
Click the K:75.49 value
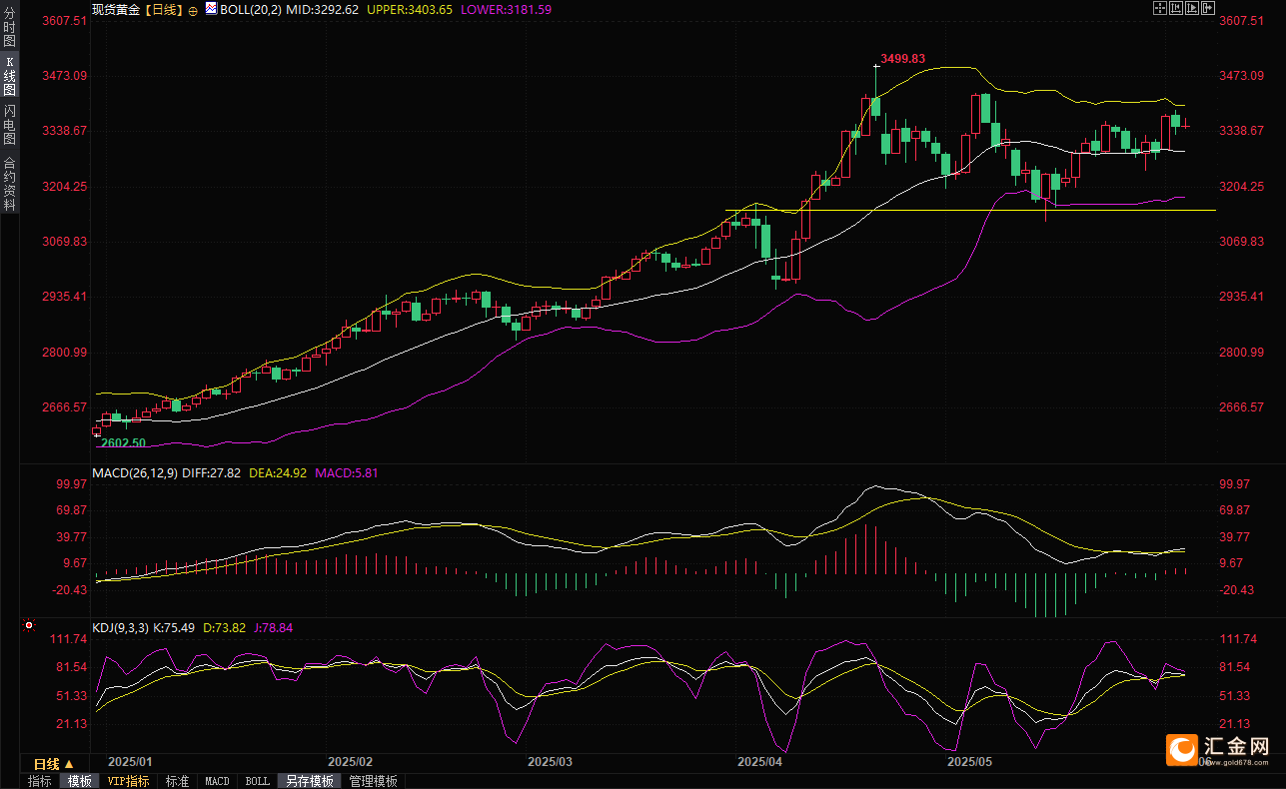[174, 628]
